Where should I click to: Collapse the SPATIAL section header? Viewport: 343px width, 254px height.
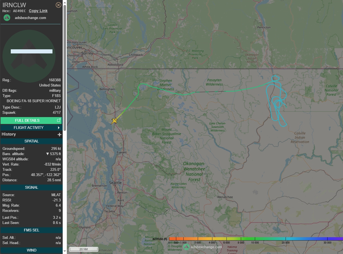[x=31, y=141]
